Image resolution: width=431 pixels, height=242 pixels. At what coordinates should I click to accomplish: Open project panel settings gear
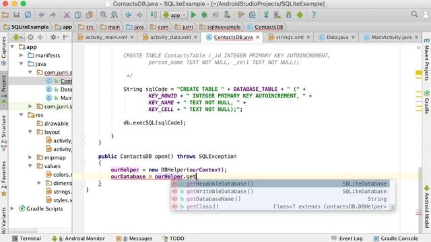click(54, 37)
